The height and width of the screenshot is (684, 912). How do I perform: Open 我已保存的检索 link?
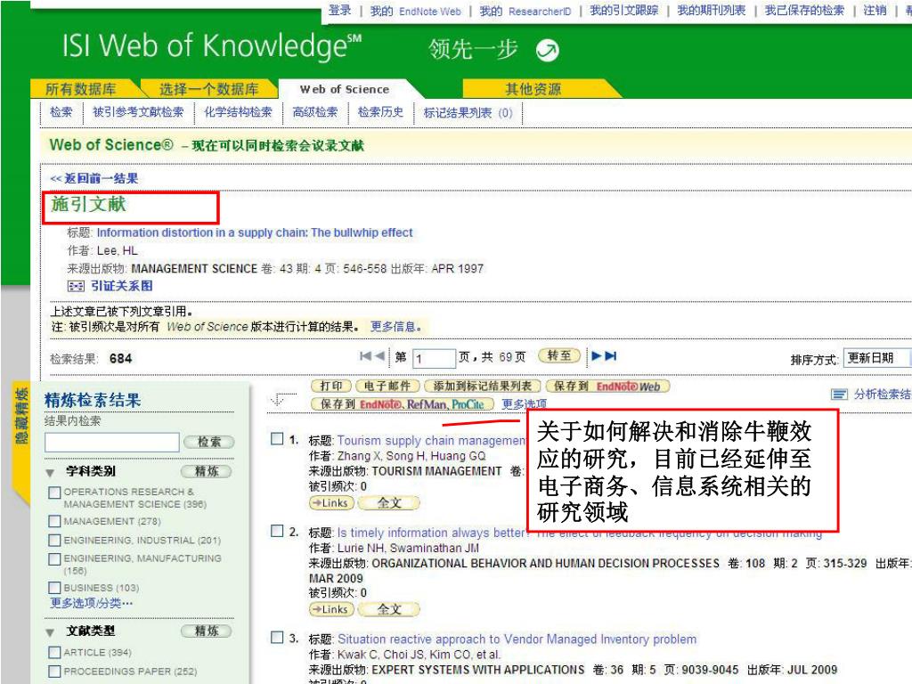point(804,10)
